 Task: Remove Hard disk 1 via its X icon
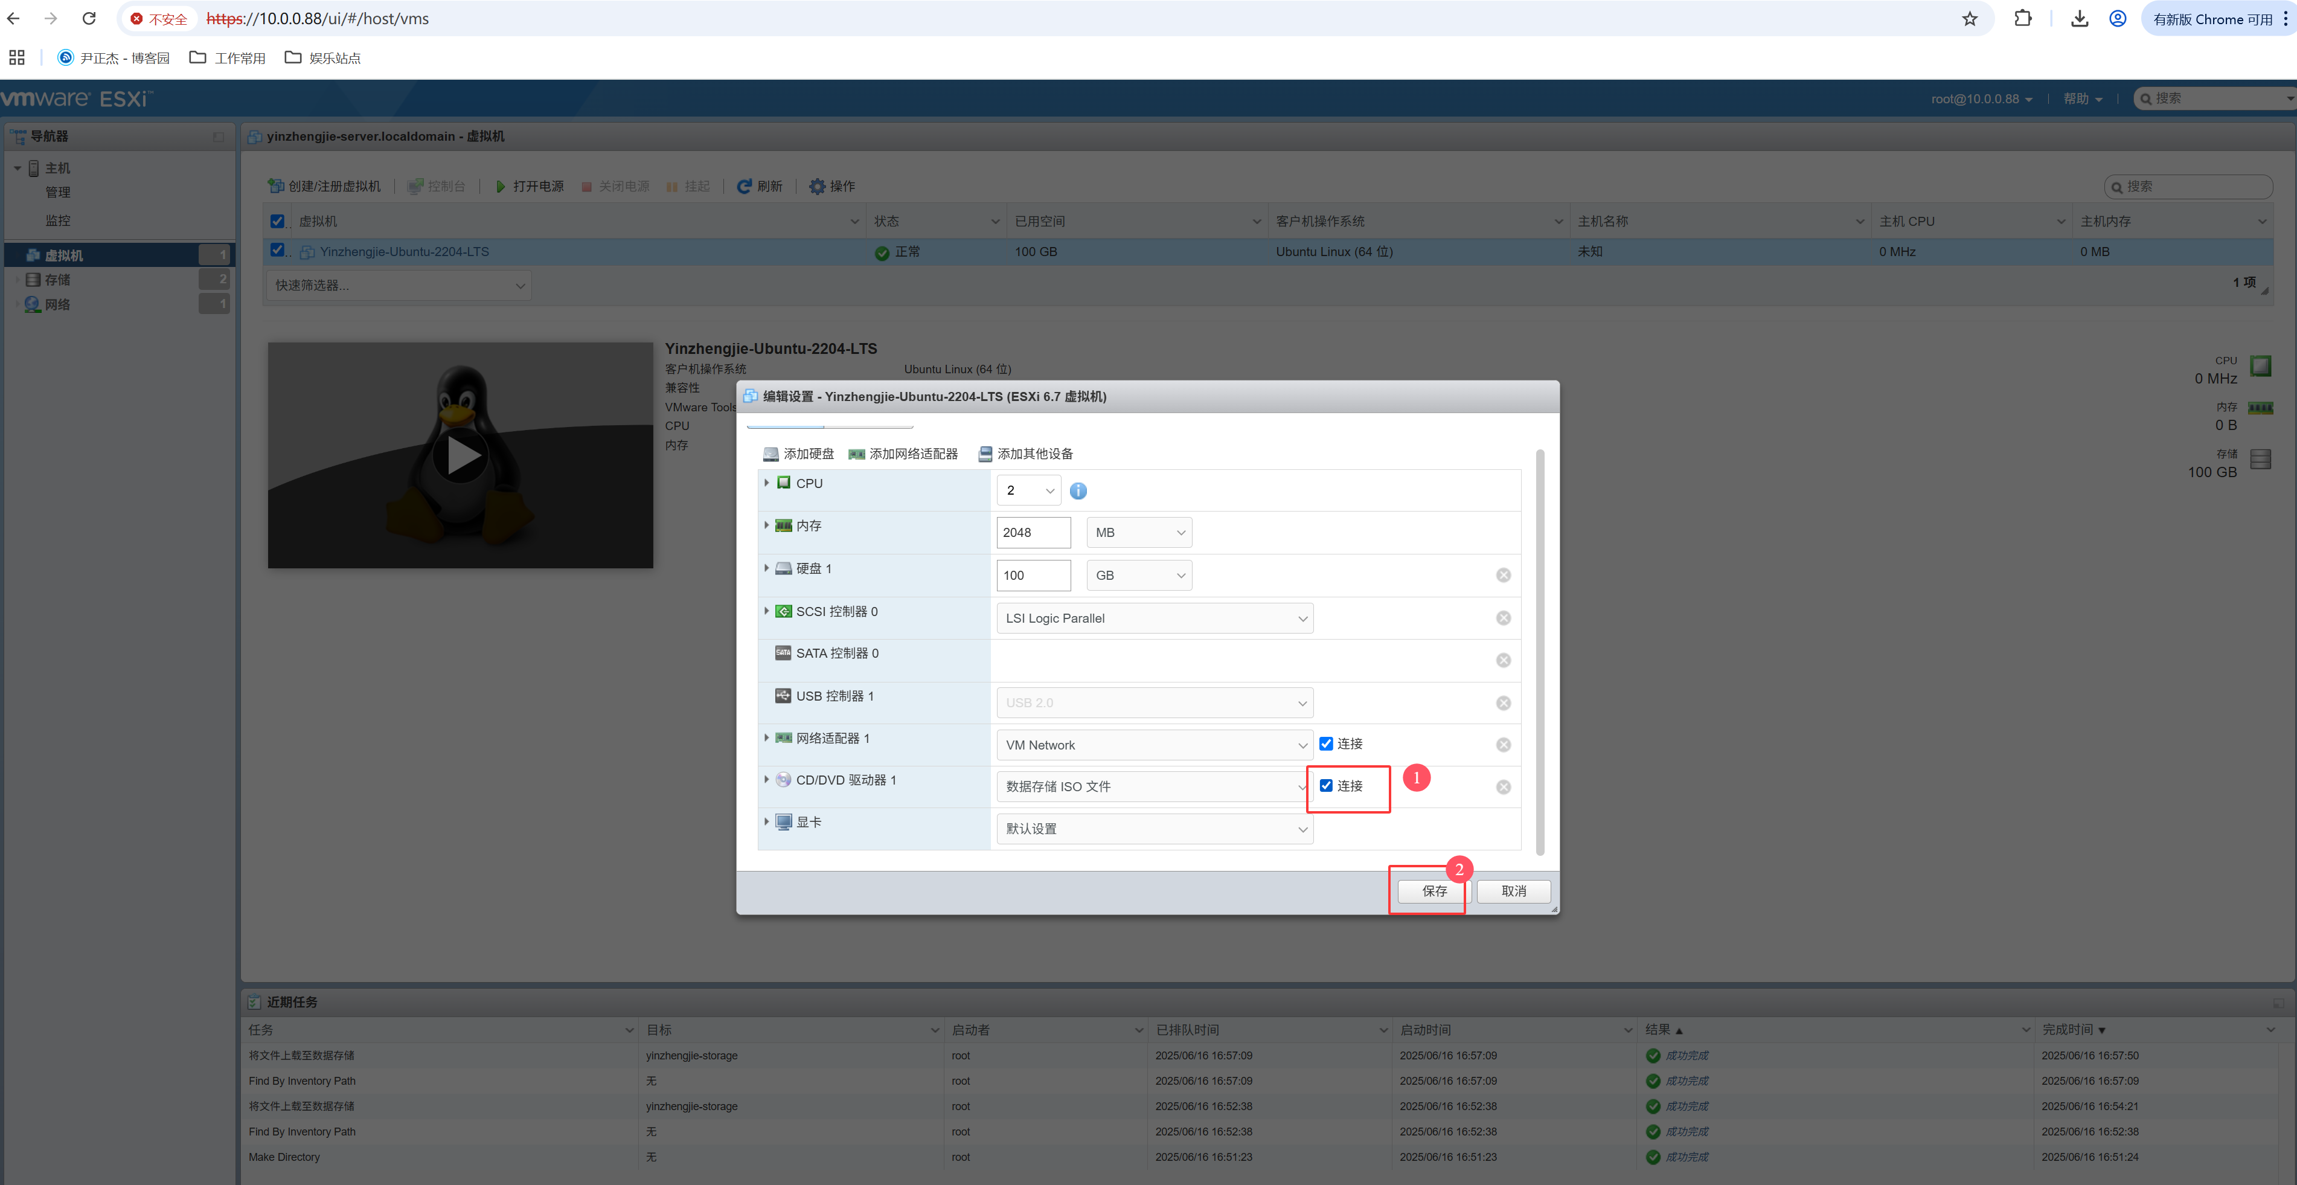click(x=1502, y=575)
